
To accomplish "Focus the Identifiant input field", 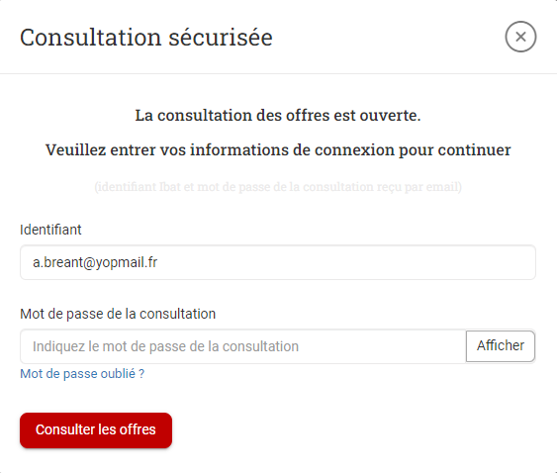I will 278,262.
